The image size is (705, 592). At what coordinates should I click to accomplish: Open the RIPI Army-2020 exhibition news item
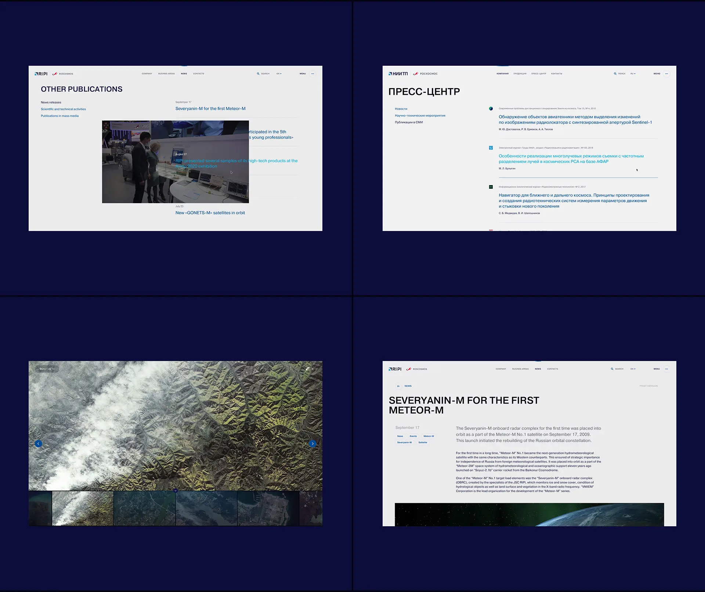tap(236, 163)
